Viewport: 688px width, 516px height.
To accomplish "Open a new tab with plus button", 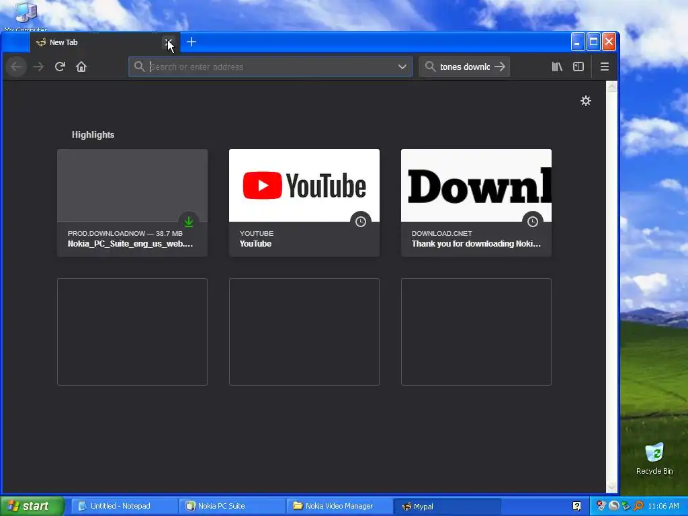I will (x=191, y=42).
